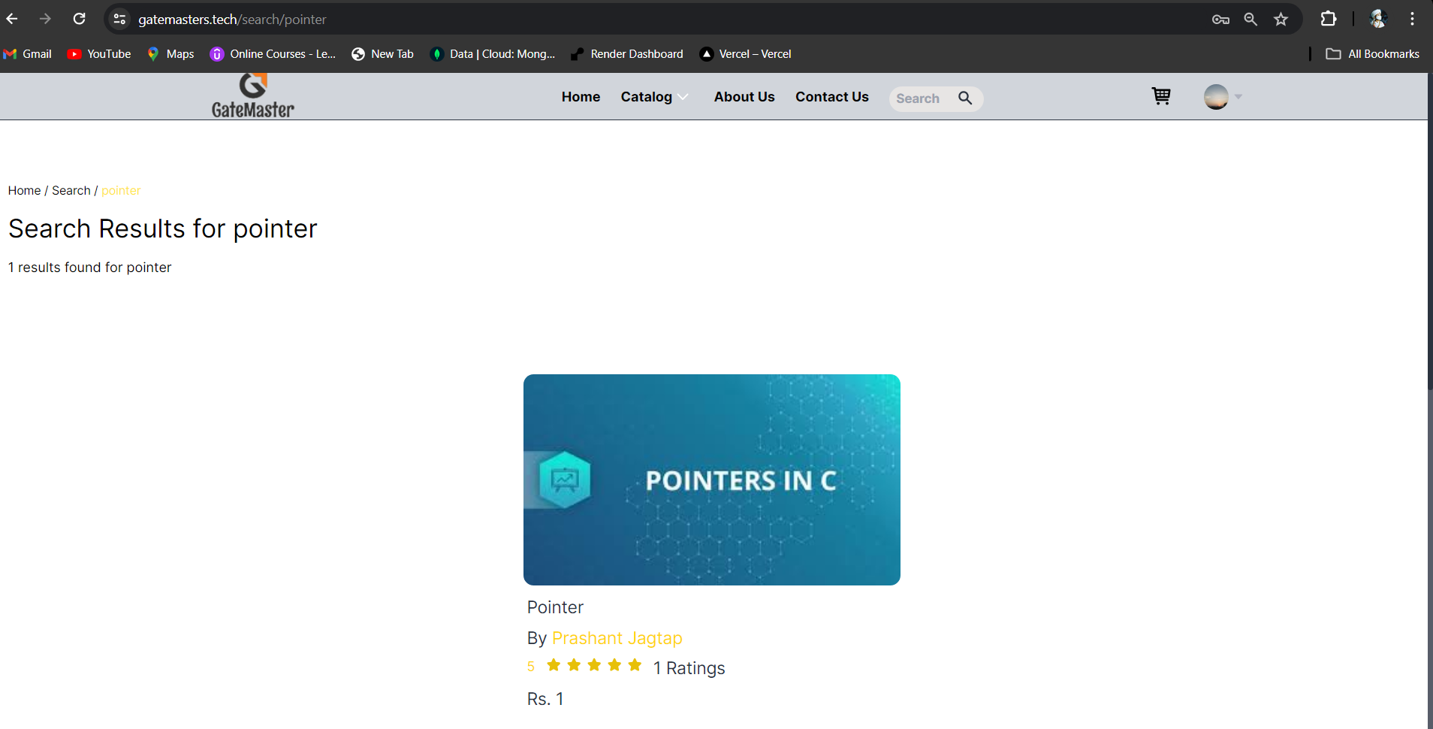Open the Pointers in C course thumbnail
1433x729 pixels.
pyautogui.click(x=711, y=480)
